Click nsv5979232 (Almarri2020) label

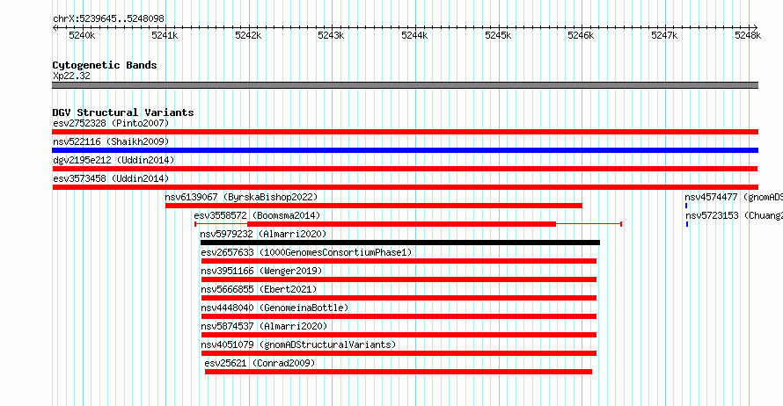click(x=263, y=234)
